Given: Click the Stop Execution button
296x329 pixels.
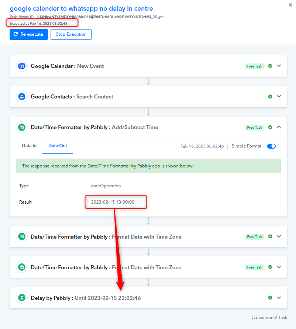Looking at the screenshot, I should click(71, 34).
